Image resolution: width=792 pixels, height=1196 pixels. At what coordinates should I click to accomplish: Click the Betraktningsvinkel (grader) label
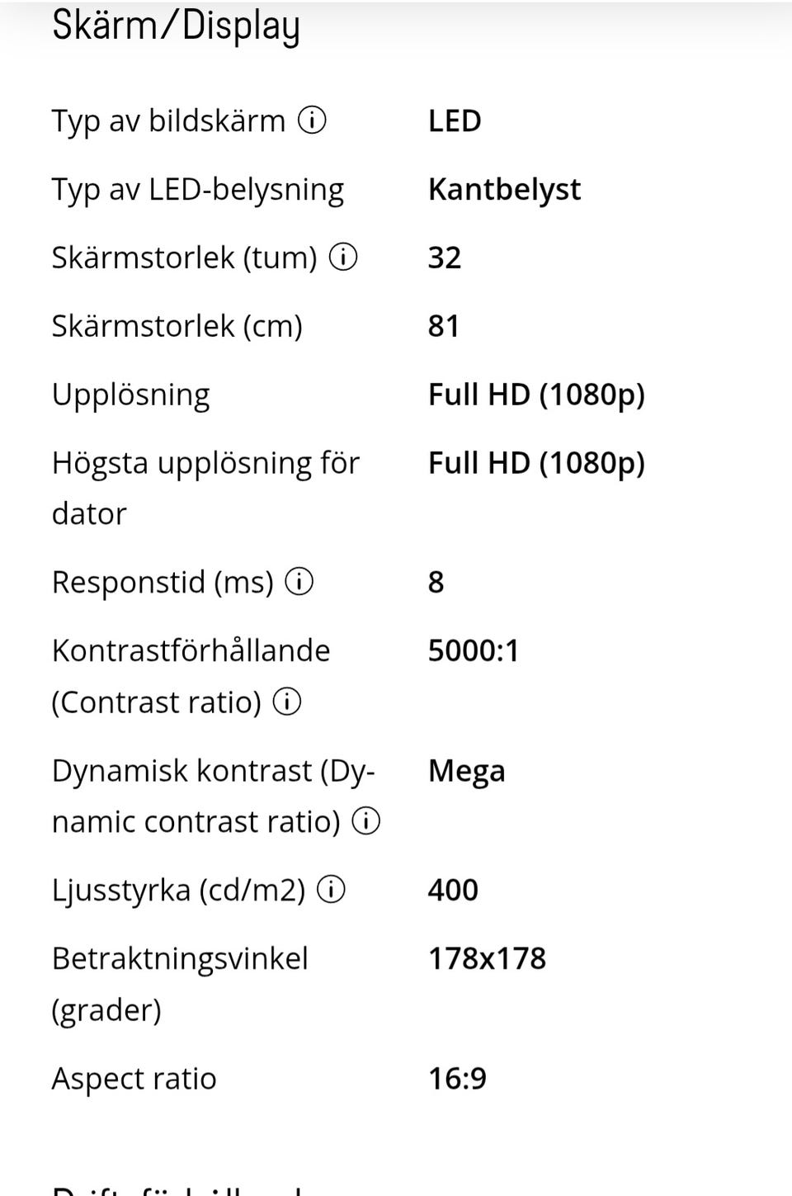click(180, 984)
